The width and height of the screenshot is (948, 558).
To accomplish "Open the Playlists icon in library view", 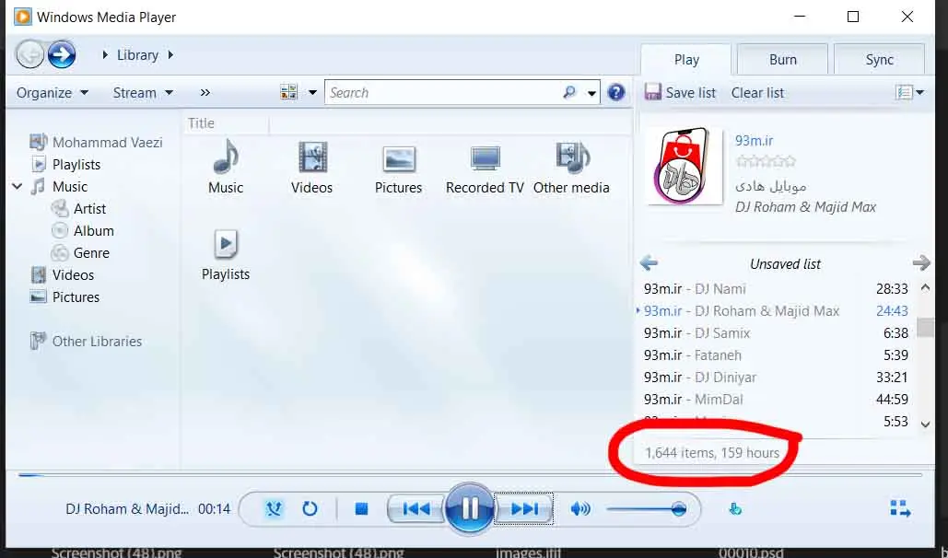I will pyautogui.click(x=226, y=254).
